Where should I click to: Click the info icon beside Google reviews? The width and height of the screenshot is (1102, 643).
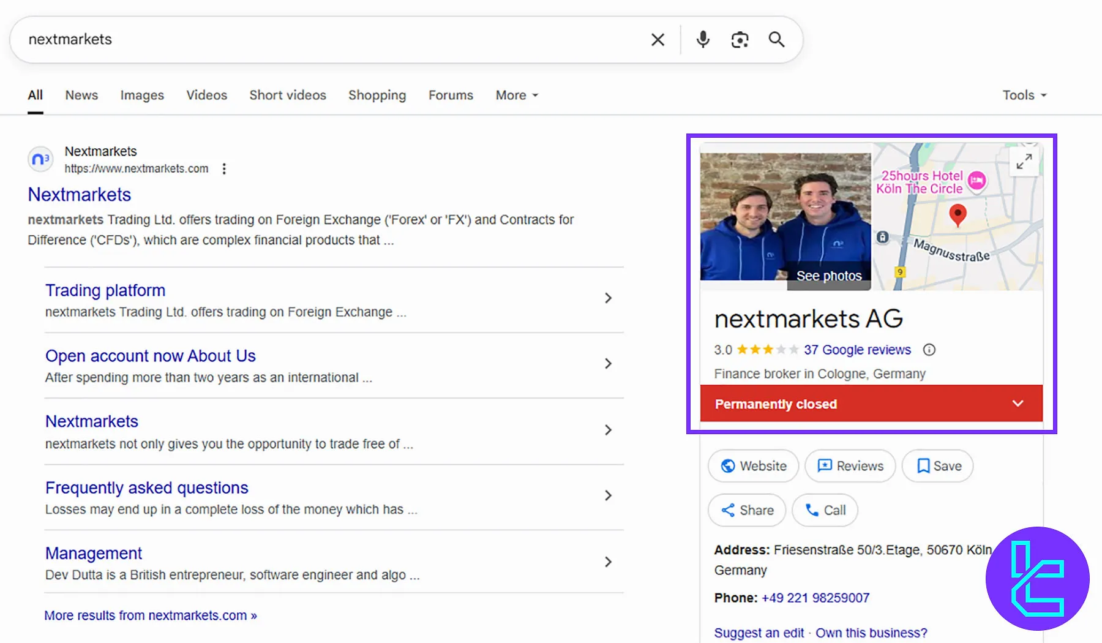click(x=929, y=350)
